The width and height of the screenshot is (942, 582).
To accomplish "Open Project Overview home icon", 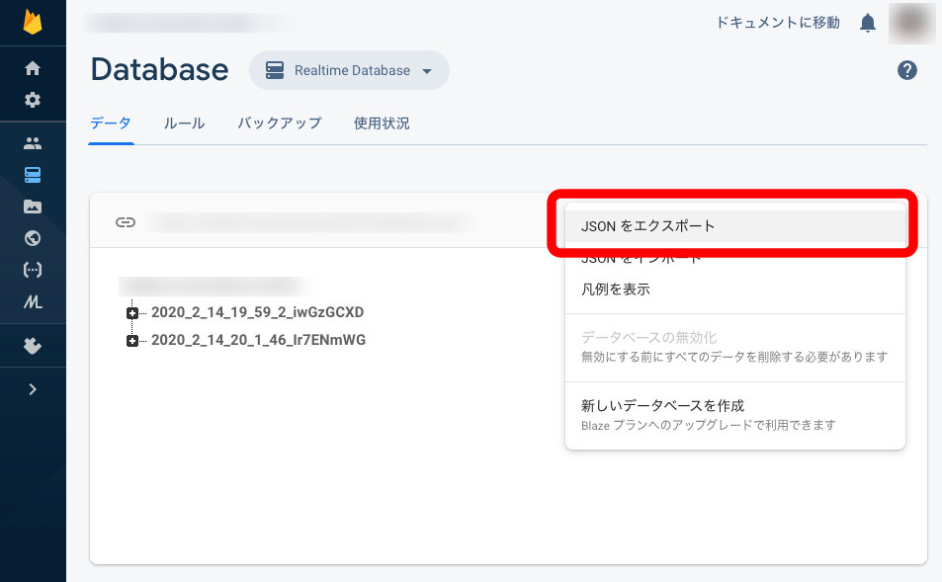I will click(x=33, y=68).
